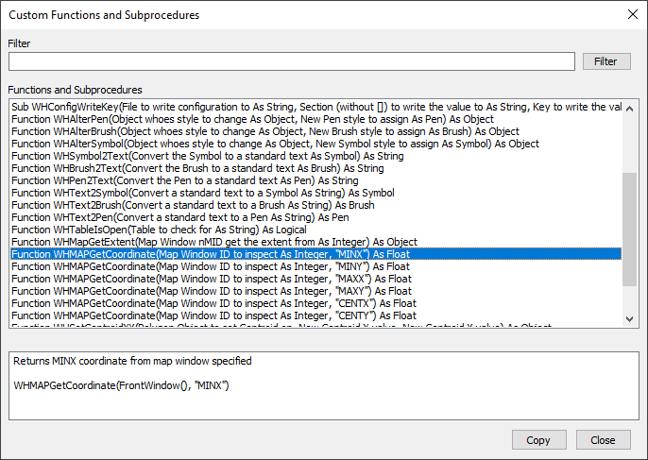The height and width of the screenshot is (460, 648).
Task: Focus the Filter text input field
Action: click(x=292, y=61)
